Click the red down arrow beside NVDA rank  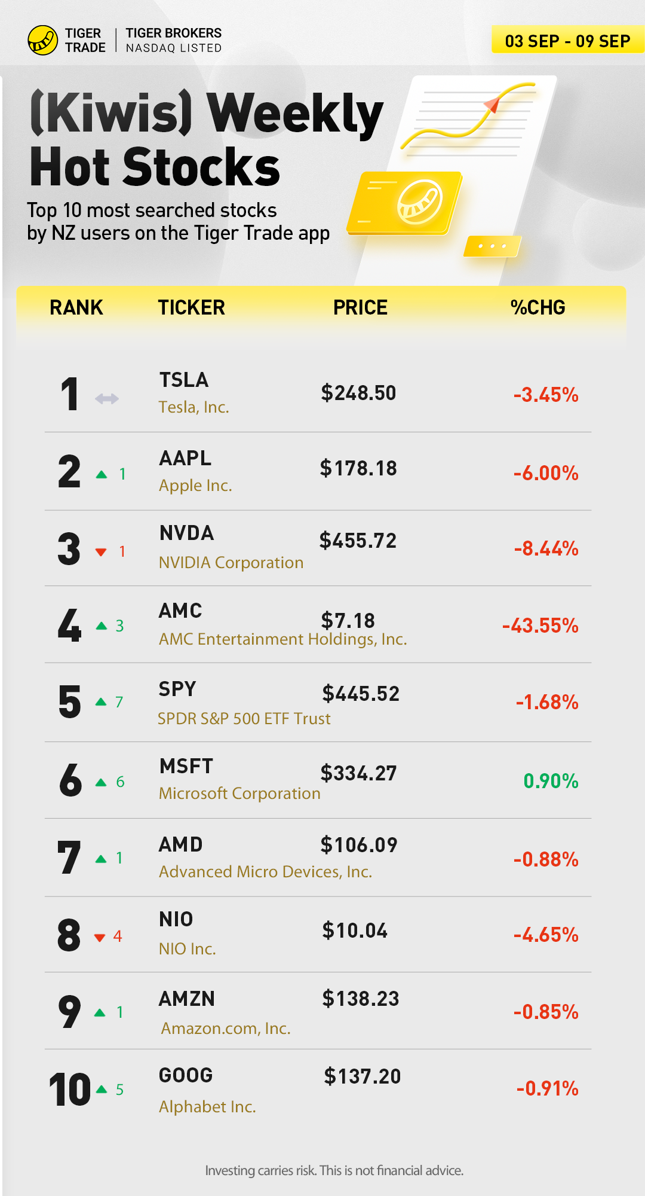click(101, 552)
